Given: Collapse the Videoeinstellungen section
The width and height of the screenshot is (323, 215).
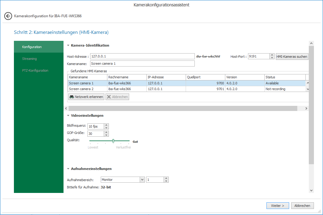Looking at the screenshot, I should coord(68,116).
